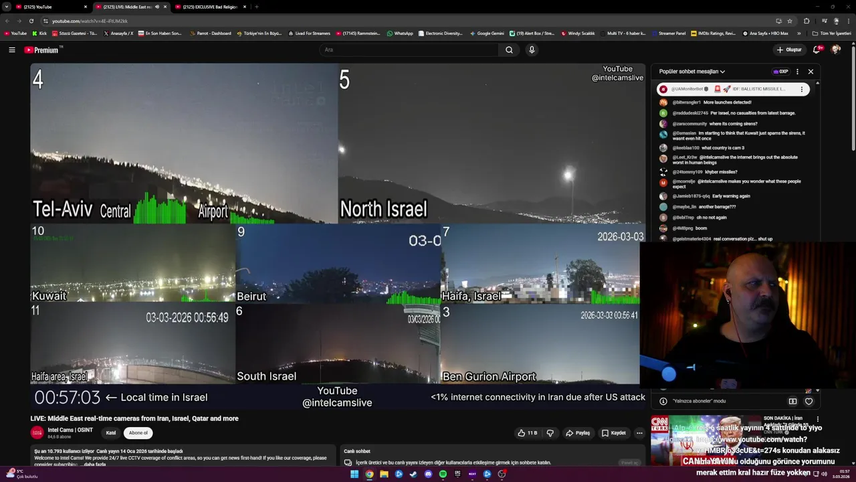Save video using Kaydet button
Image resolution: width=856 pixels, height=482 pixels.
coord(613,433)
